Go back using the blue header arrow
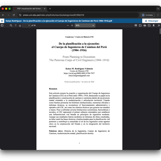Viewport: 161px width, 161px height. click(x=2, y=21)
